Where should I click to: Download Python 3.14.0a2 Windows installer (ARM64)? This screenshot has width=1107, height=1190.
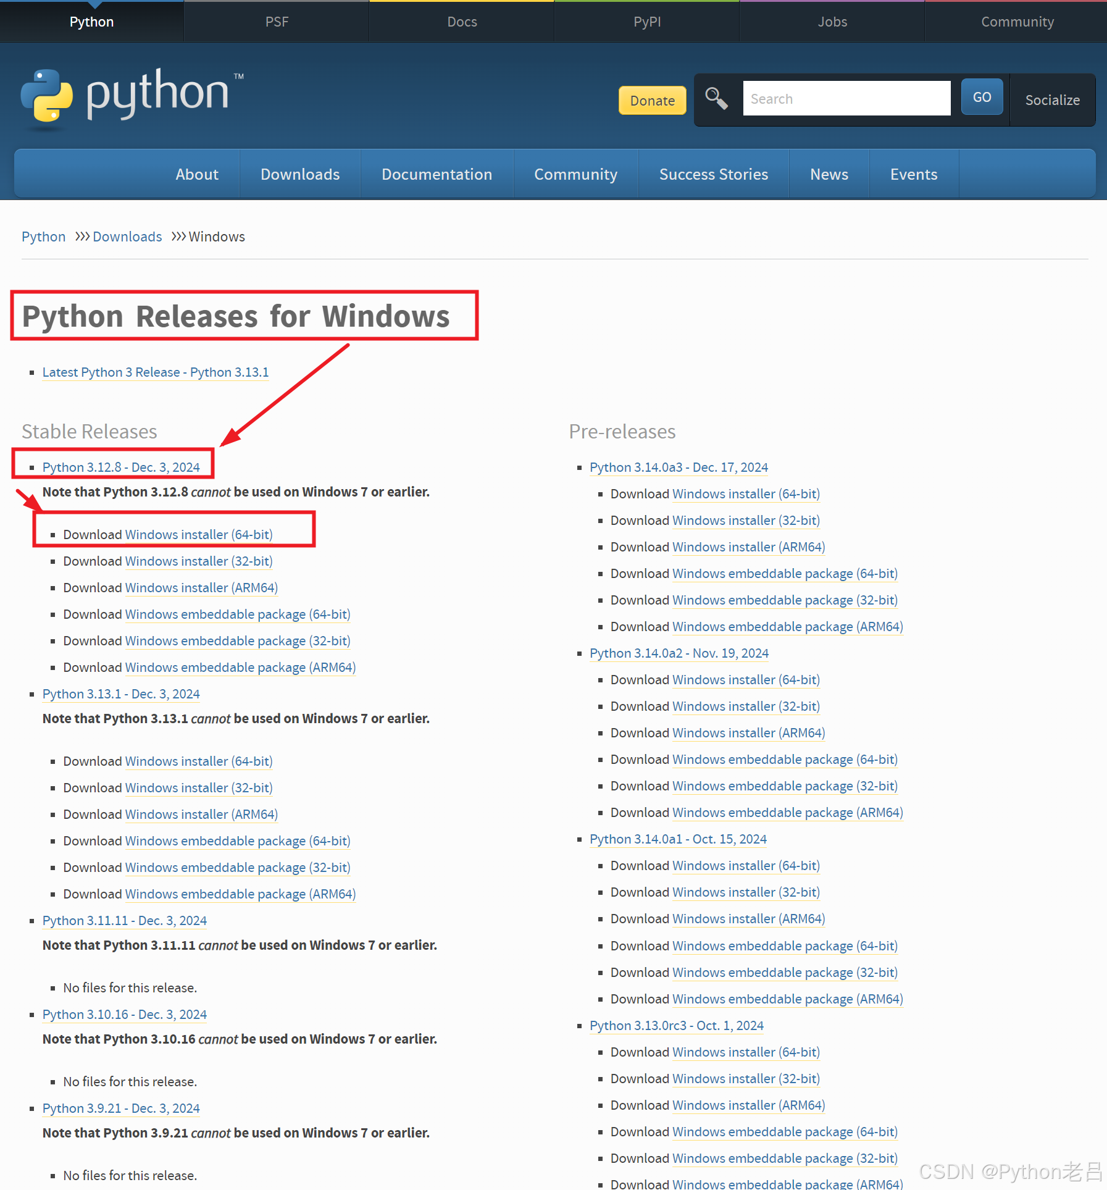point(748,733)
